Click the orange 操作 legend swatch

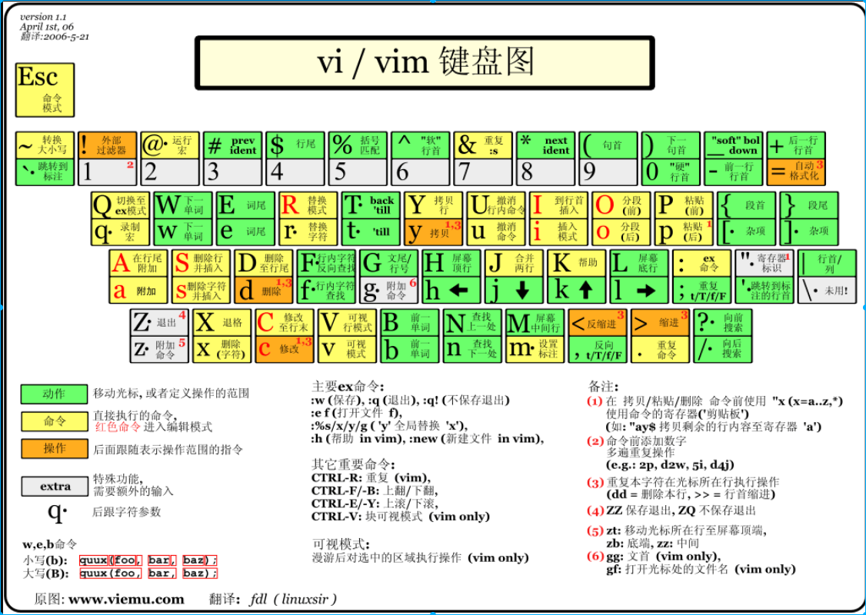click(54, 448)
